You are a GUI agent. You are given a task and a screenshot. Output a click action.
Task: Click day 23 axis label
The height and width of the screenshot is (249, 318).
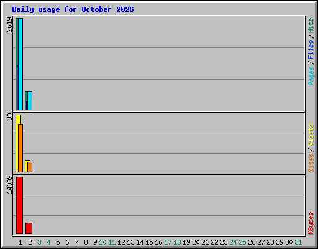(x=224, y=242)
